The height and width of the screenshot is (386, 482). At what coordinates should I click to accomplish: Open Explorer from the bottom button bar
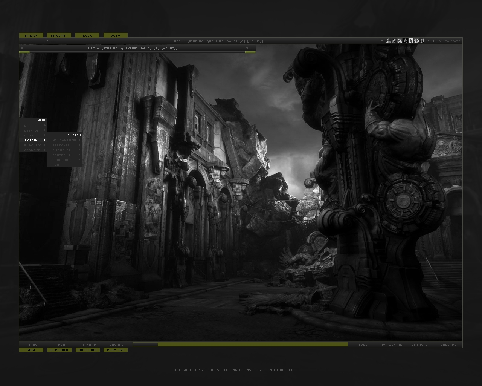click(59, 350)
